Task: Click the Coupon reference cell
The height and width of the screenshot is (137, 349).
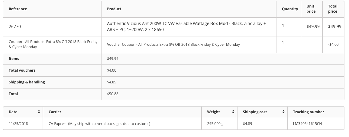Action: pyautogui.click(x=52, y=44)
